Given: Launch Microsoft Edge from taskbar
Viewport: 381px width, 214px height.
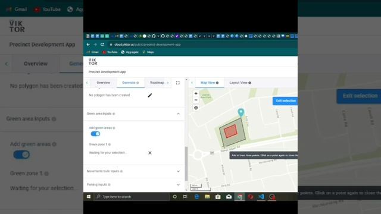Looking at the screenshot, I should tap(196, 197).
